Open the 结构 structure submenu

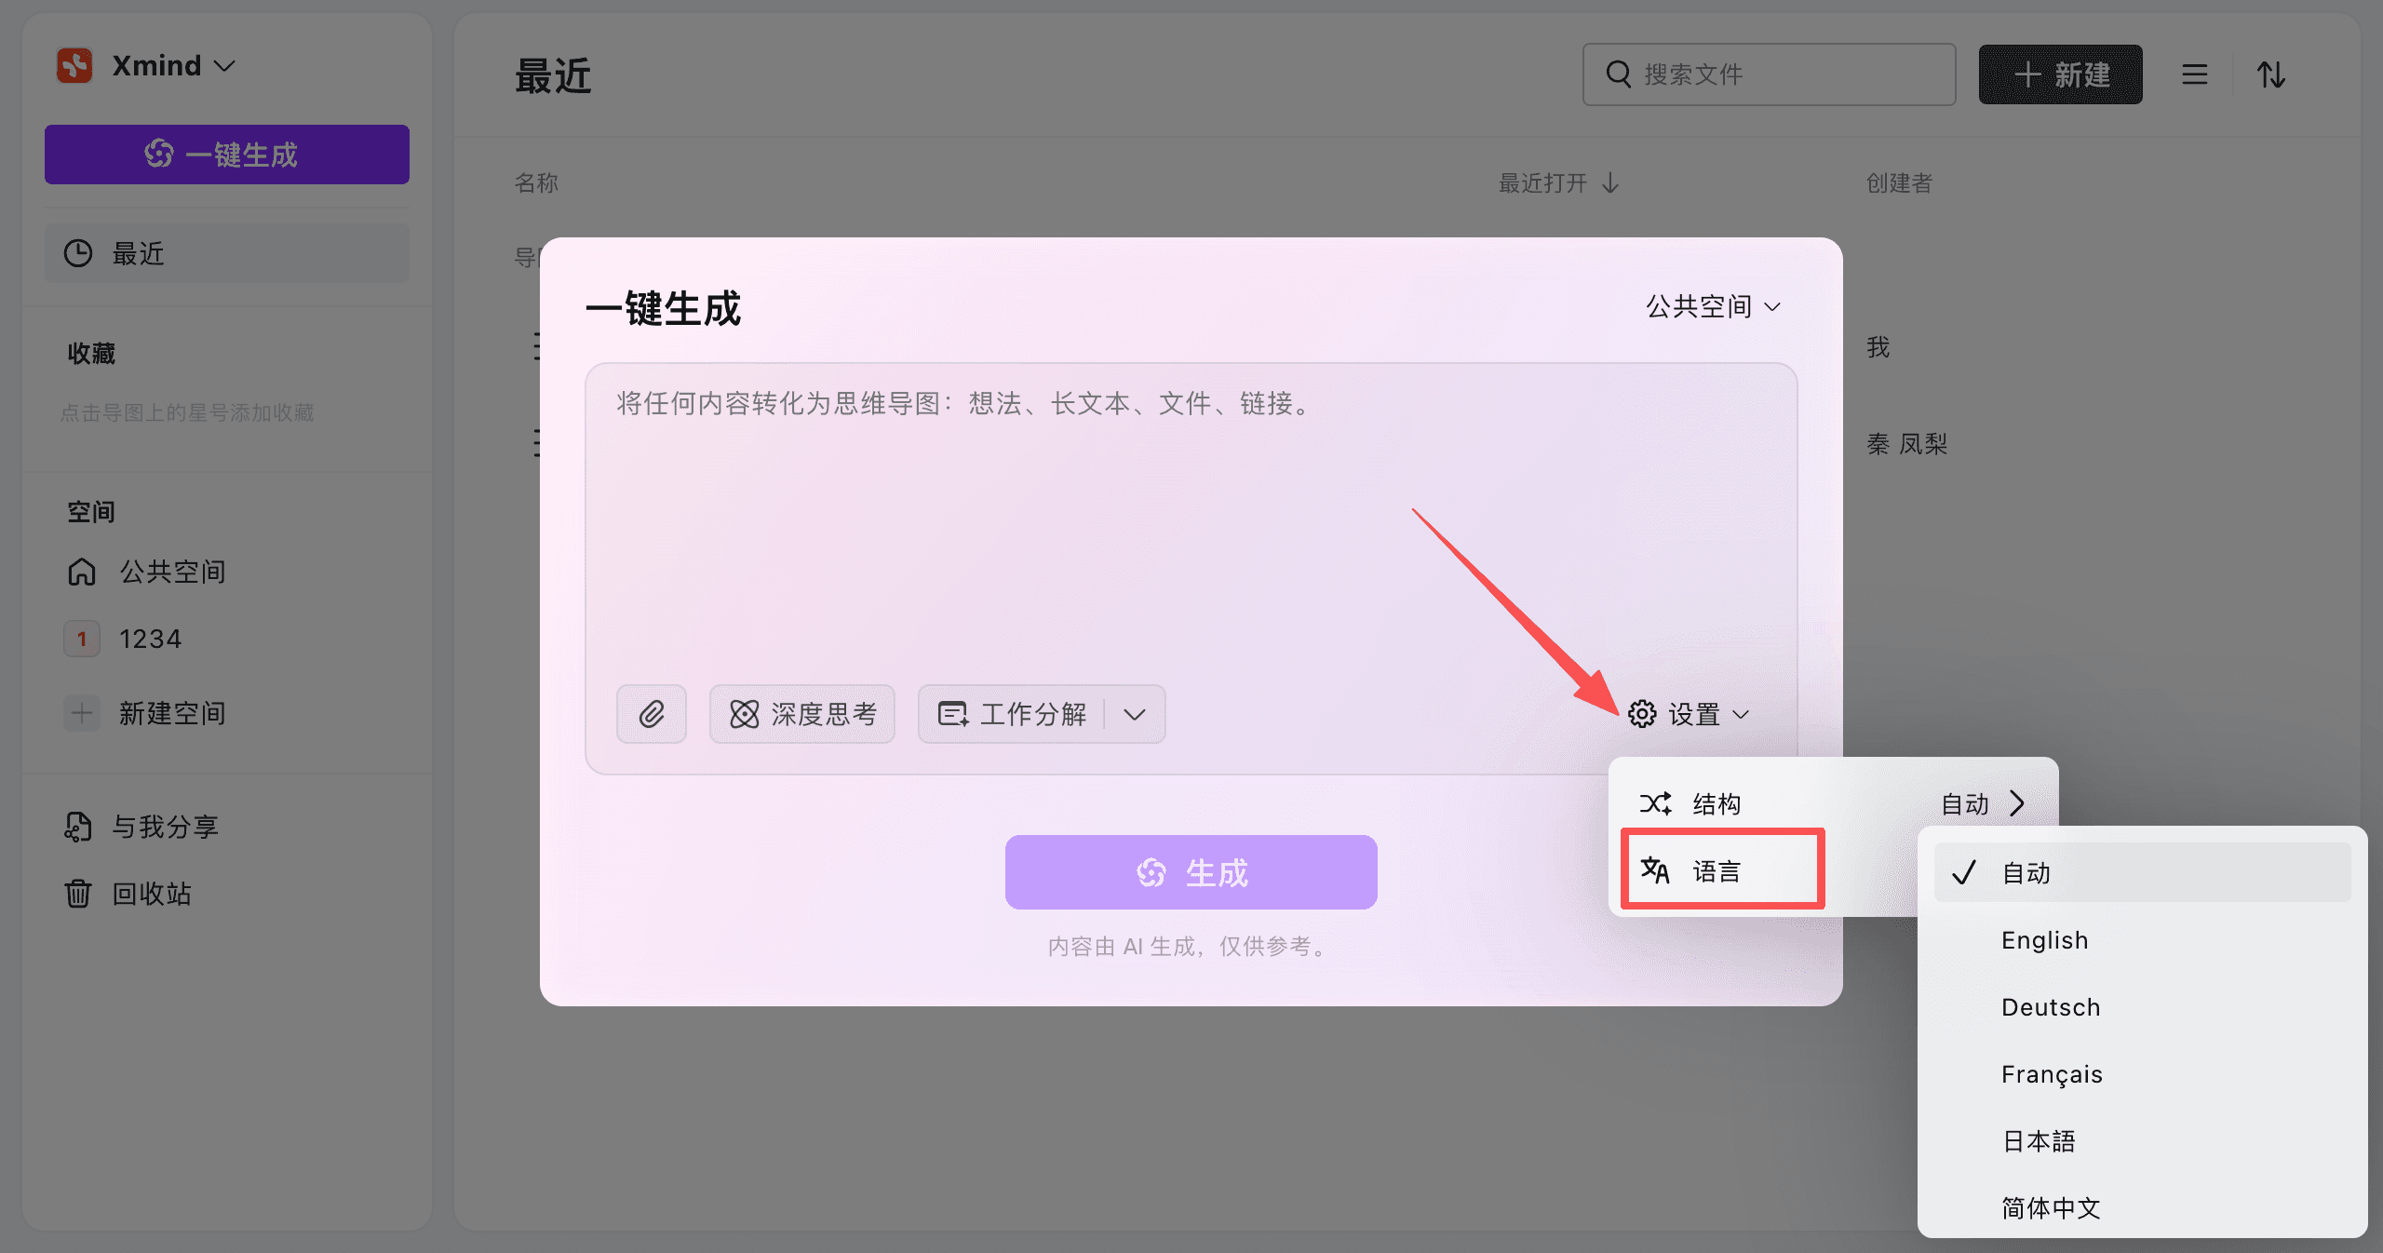point(1717,803)
